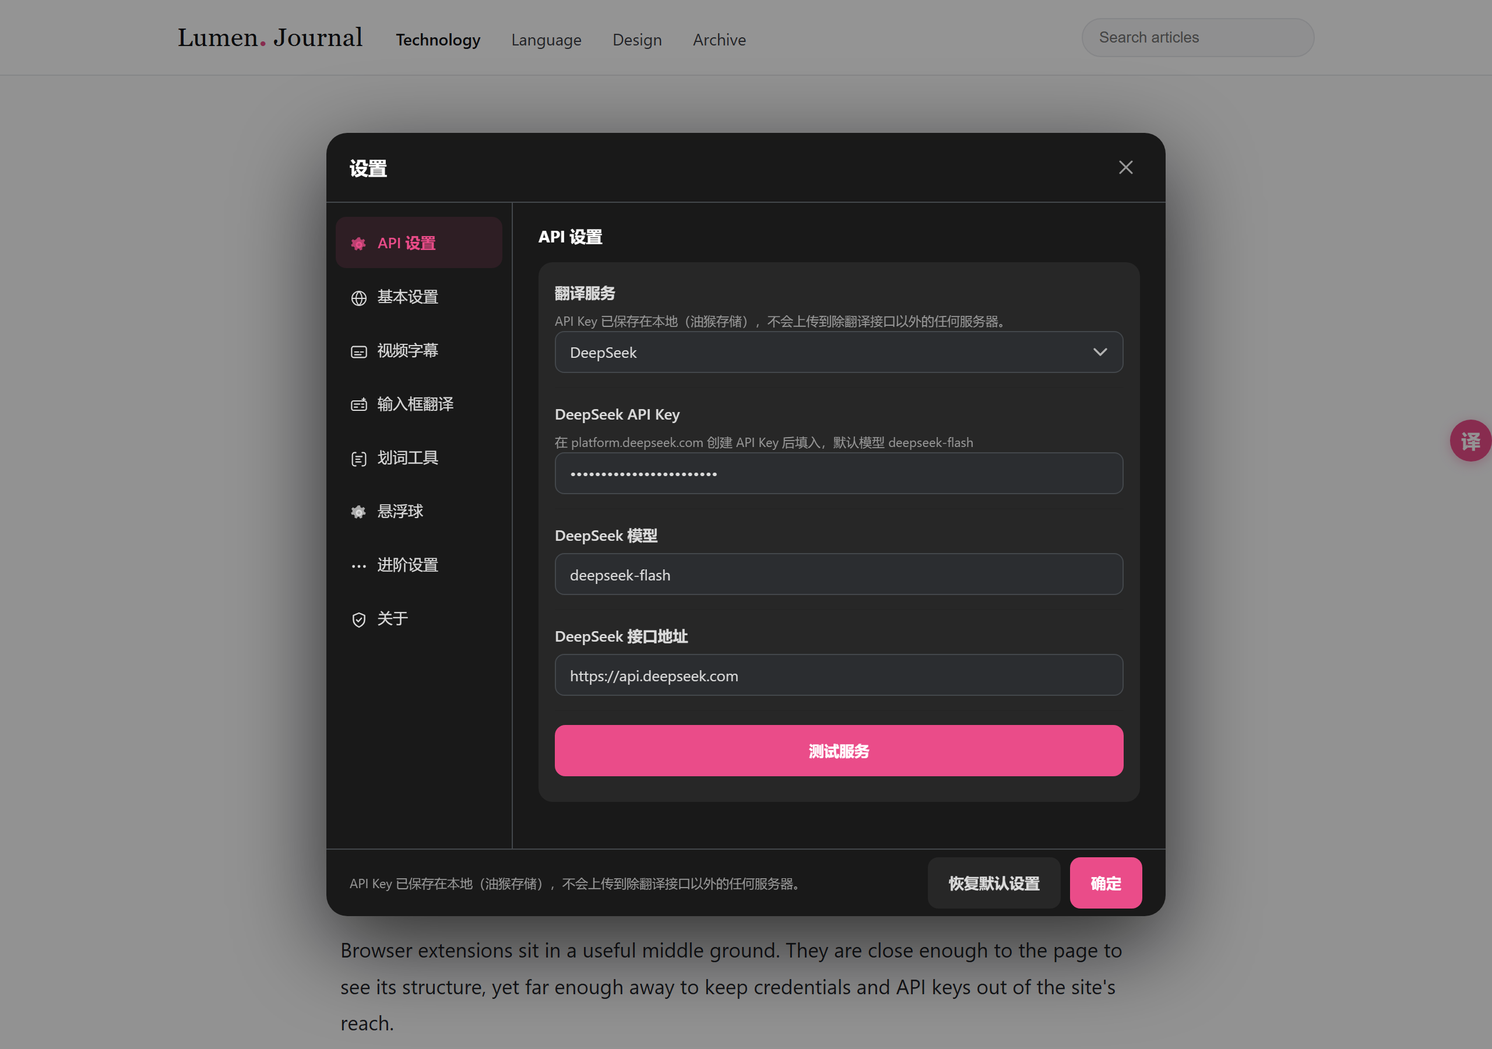Click the 翻译服务 section heading

point(584,293)
